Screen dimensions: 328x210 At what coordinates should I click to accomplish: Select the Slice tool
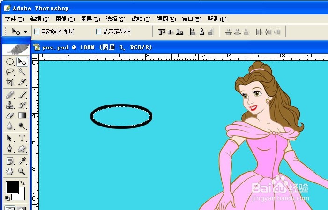click(x=22, y=82)
